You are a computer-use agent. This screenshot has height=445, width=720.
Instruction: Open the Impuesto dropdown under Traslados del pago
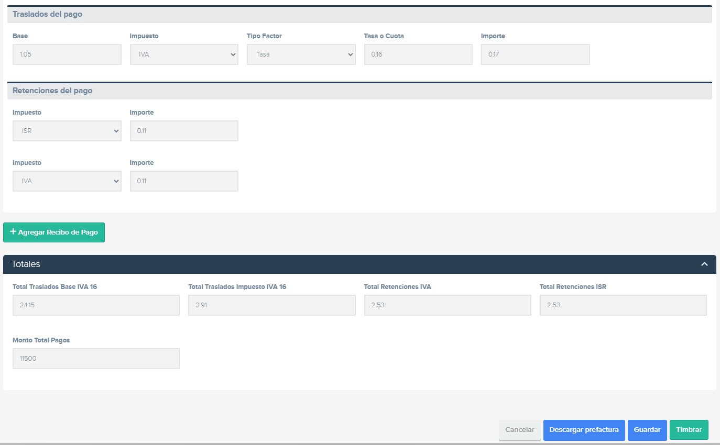click(184, 54)
